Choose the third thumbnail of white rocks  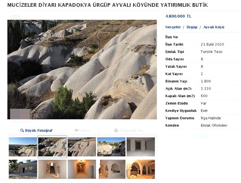(82, 147)
